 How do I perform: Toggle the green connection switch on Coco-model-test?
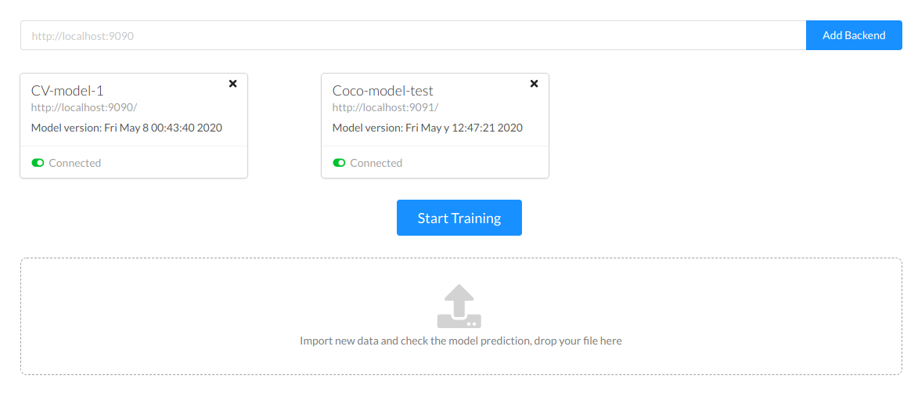[x=339, y=163]
